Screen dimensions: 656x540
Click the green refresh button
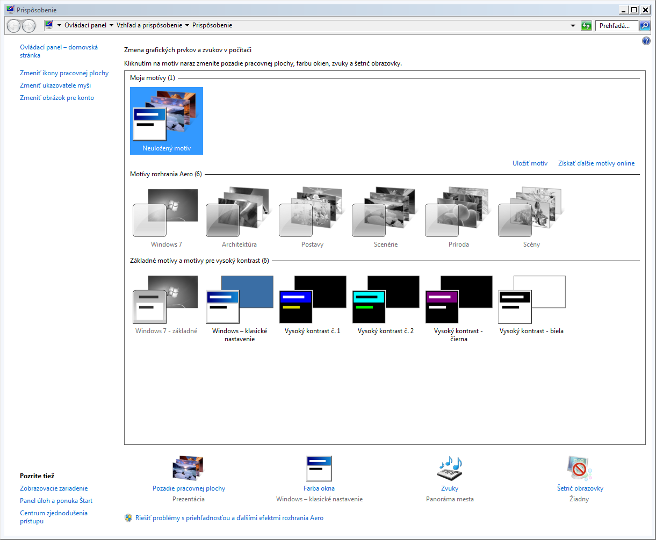(586, 25)
